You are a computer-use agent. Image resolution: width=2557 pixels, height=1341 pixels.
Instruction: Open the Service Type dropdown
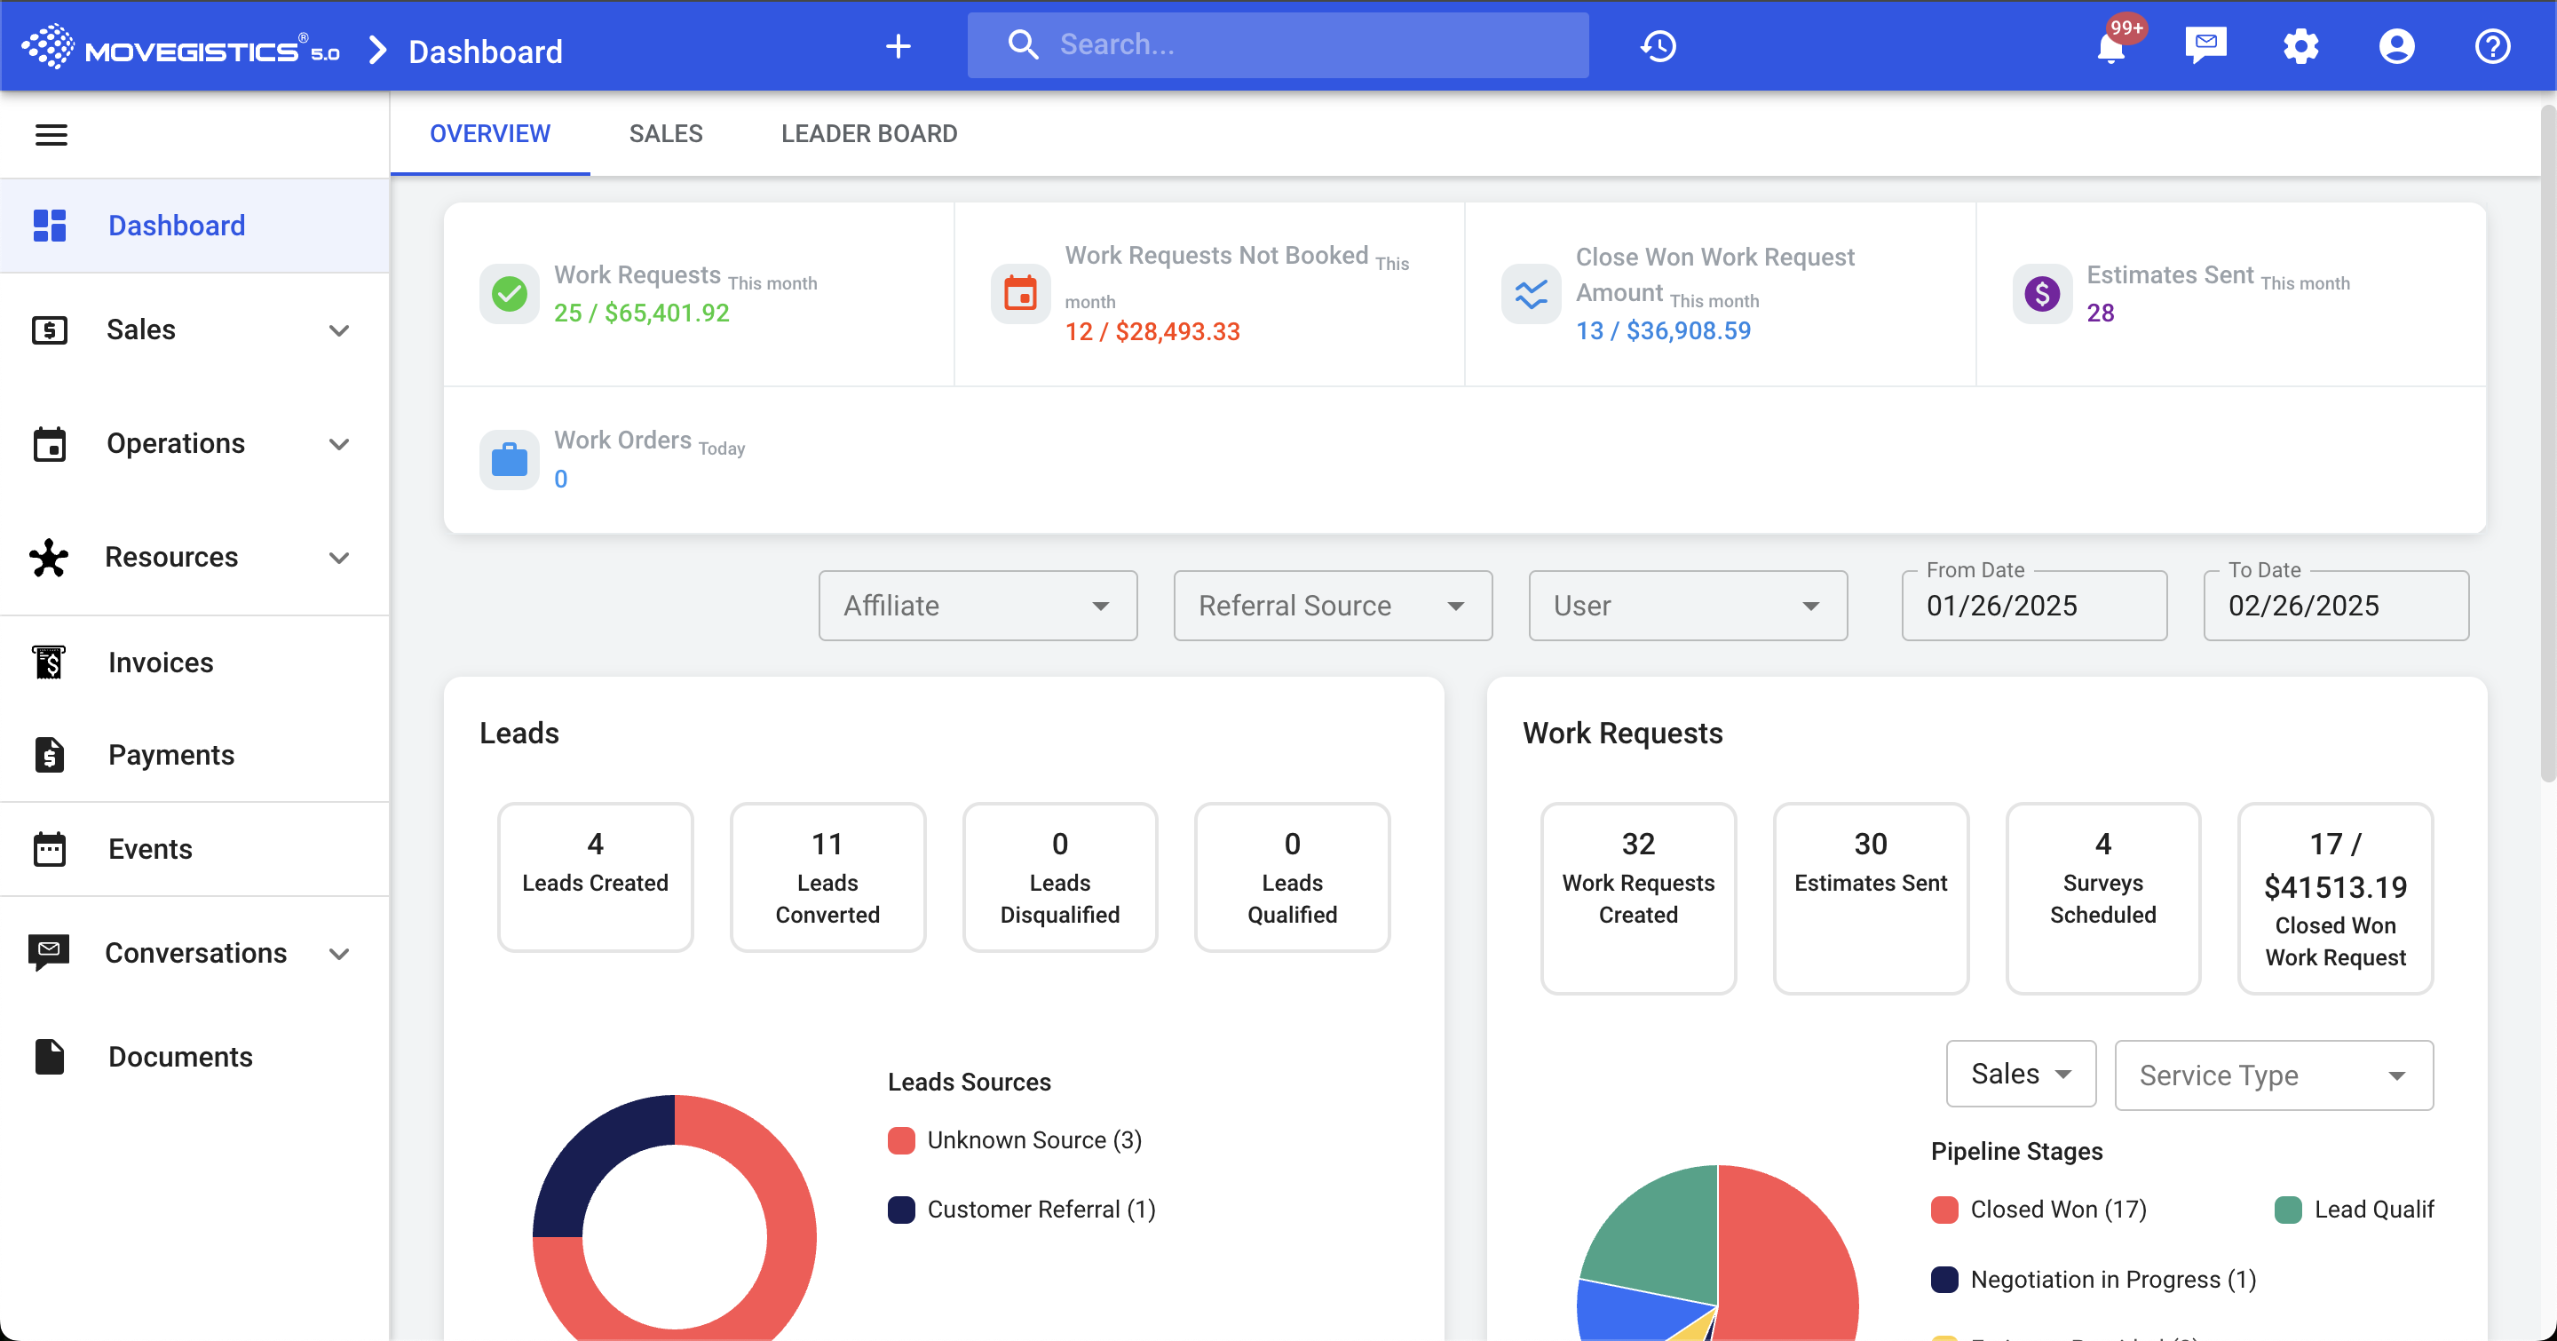click(x=2273, y=1075)
